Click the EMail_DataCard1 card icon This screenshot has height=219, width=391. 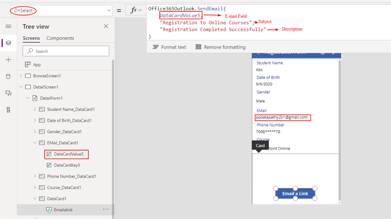click(42, 143)
